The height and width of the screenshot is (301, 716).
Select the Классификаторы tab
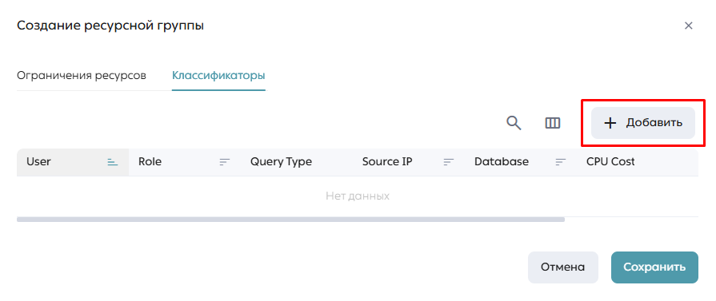click(218, 75)
